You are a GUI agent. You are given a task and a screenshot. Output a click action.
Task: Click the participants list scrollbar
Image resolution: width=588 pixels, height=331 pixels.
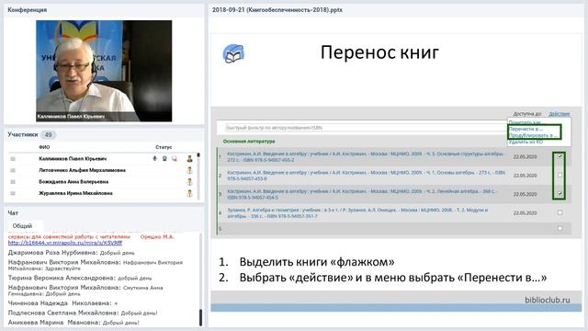tap(198, 176)
